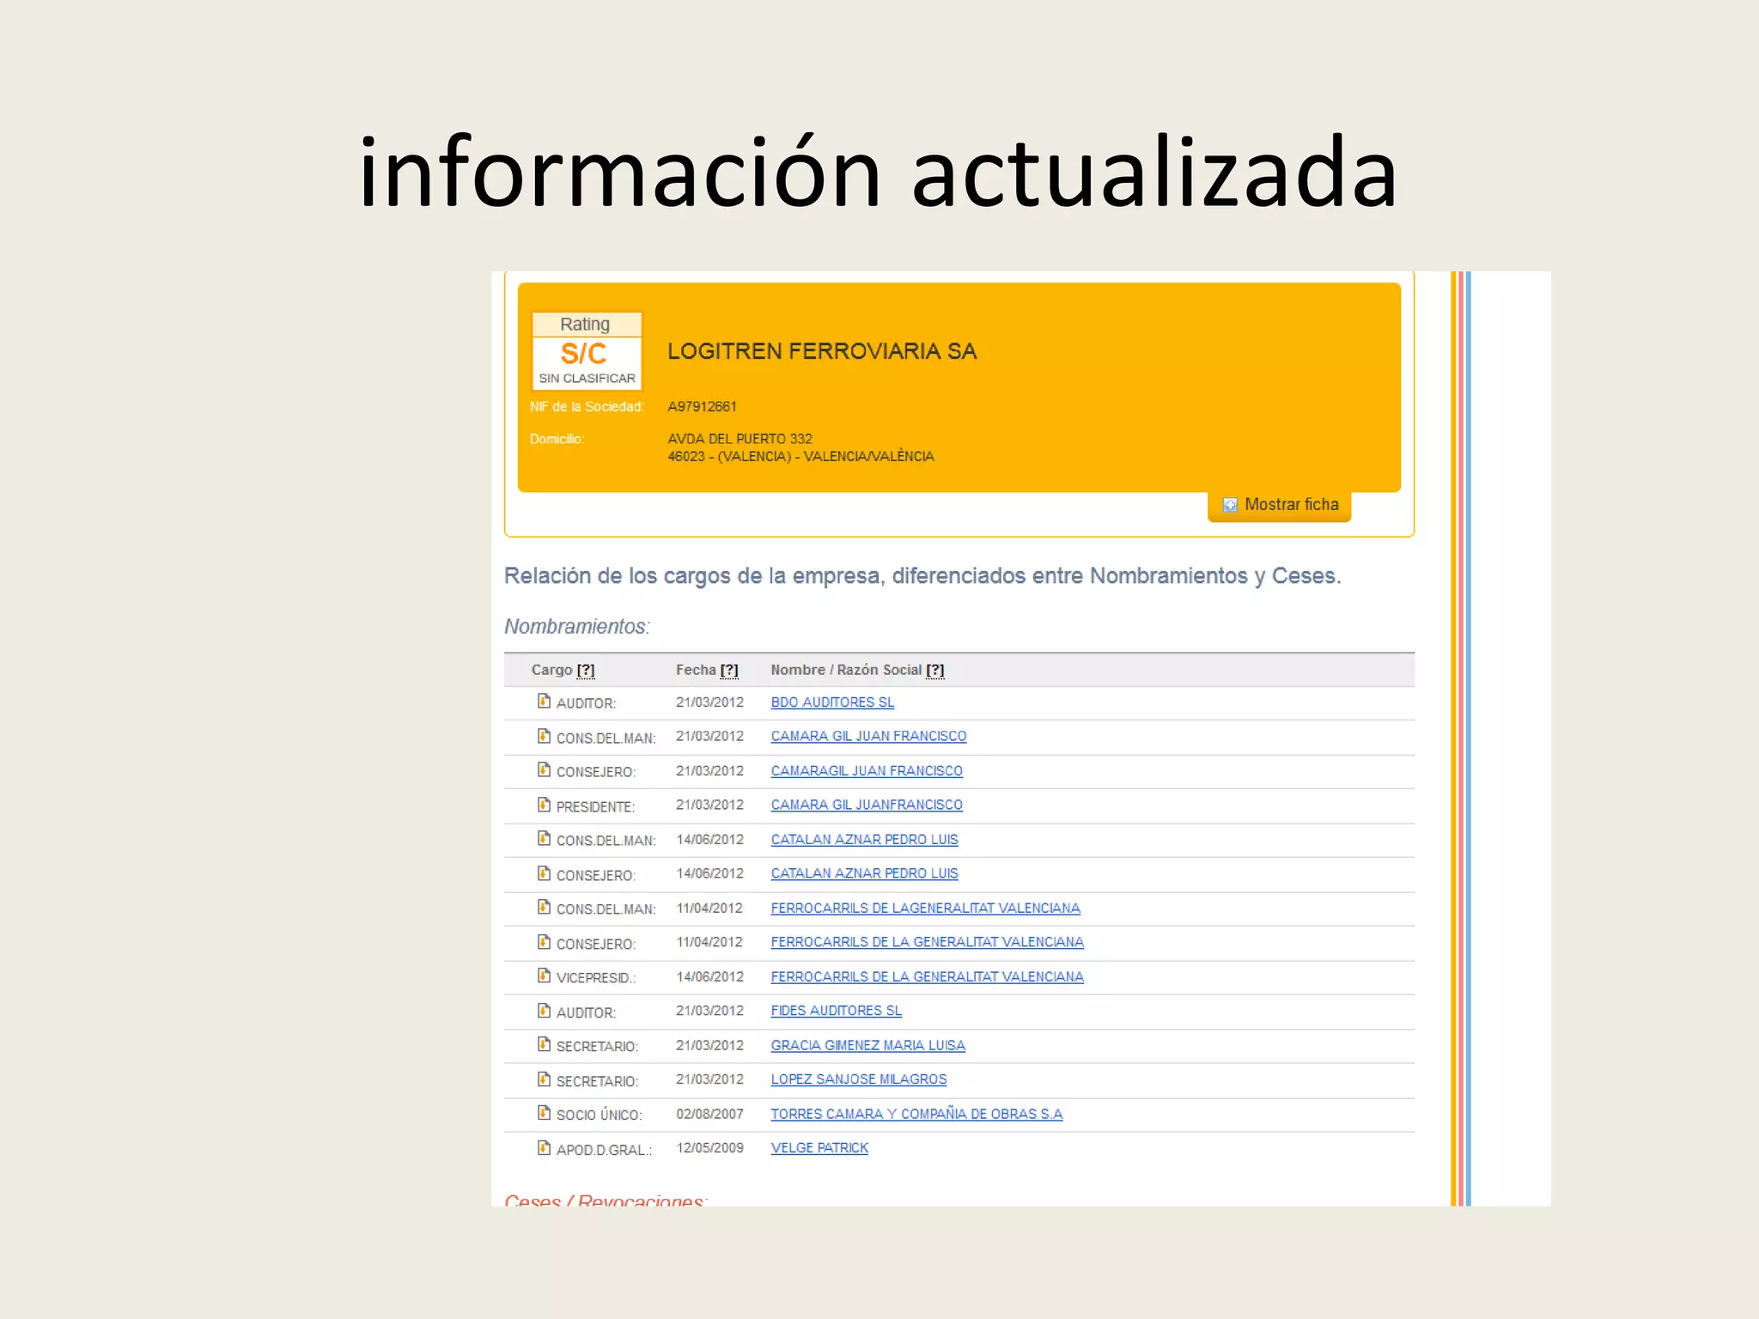Open CAMARA GIL JUAN FRANCISCO link in CONS.DEL.MAN row
The image size is (1759, 1319).
(x=868, y=737)
